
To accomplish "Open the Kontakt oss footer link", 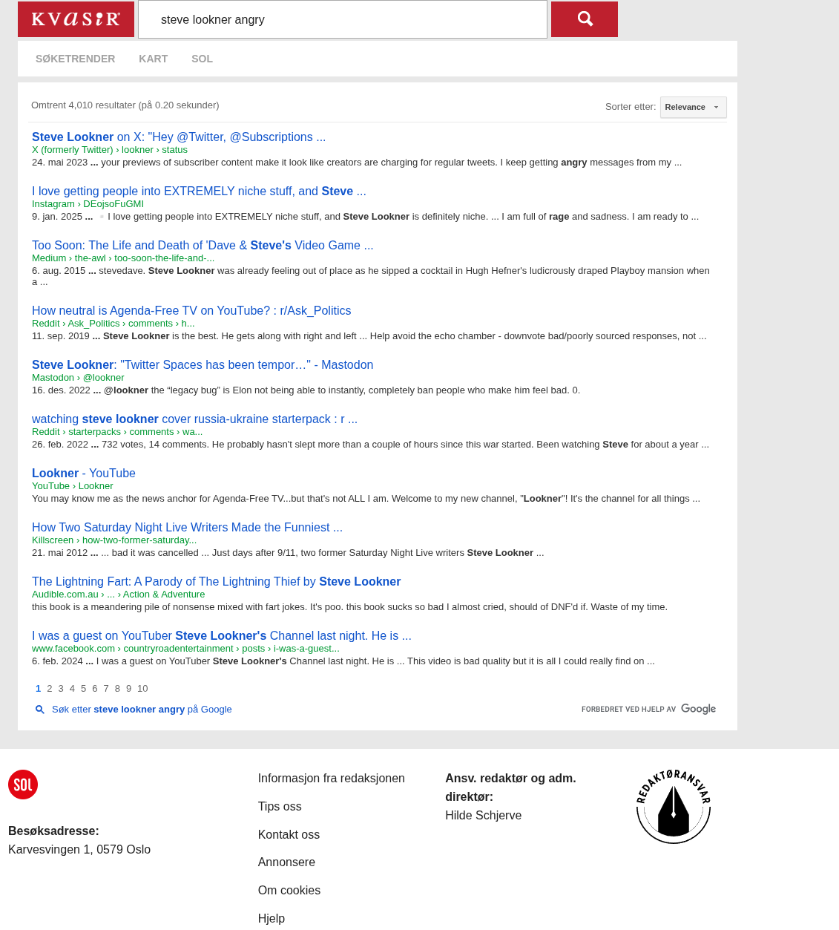I will tap(289, 834).
